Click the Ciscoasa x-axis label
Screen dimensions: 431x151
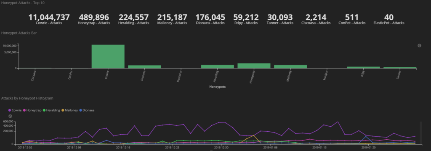[x=34, y=75]
